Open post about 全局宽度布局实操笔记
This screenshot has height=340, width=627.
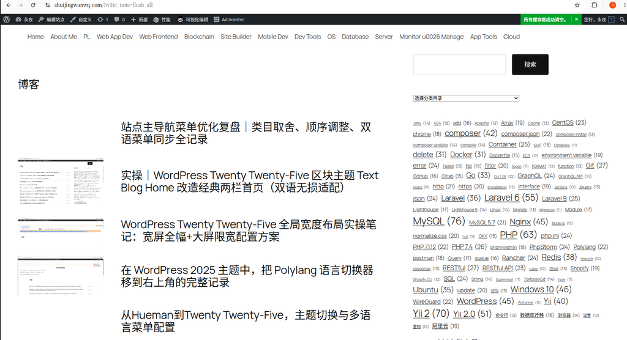tap(249, 230)
